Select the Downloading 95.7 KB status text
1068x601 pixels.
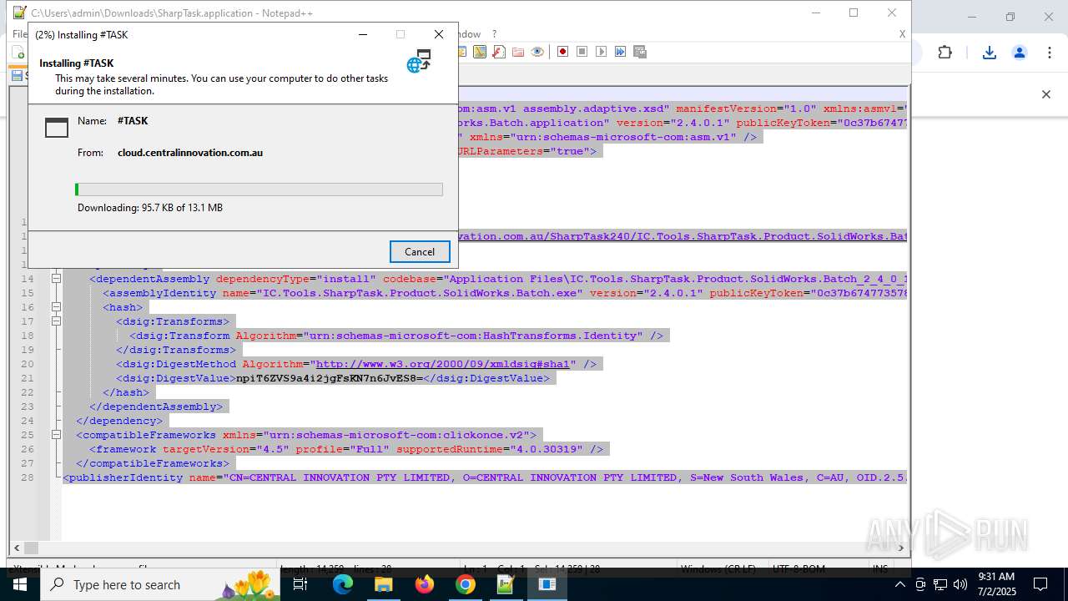click(150, 208)
